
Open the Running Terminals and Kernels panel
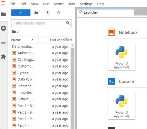[x=4, y=28]
